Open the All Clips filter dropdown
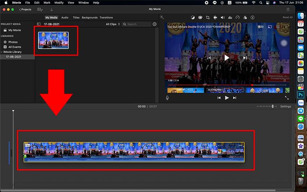Screen dimensions: 307x192 [113, 24]
